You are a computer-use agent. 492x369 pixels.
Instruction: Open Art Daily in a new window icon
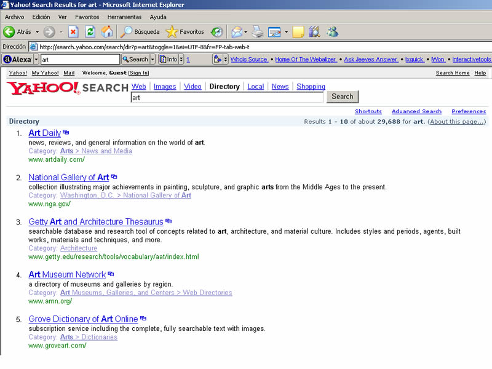(x=66, y=132)
